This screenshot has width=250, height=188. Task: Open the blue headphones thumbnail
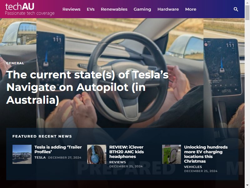(97, 154)
